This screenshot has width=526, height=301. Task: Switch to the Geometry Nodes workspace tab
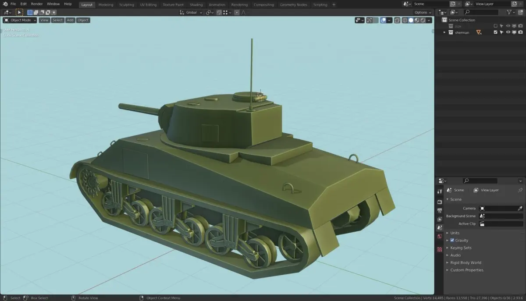pos(294,5)
